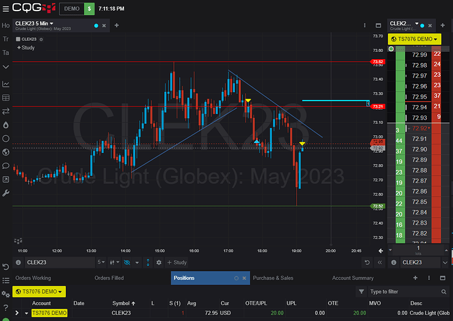The image size is (453, 321).
Task: Click the green dollar sign button
Action: [89, 9]
